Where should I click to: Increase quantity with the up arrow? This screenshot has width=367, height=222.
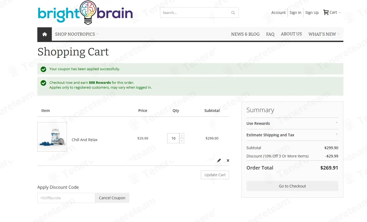pyautogui.click(x=182, y=136)
